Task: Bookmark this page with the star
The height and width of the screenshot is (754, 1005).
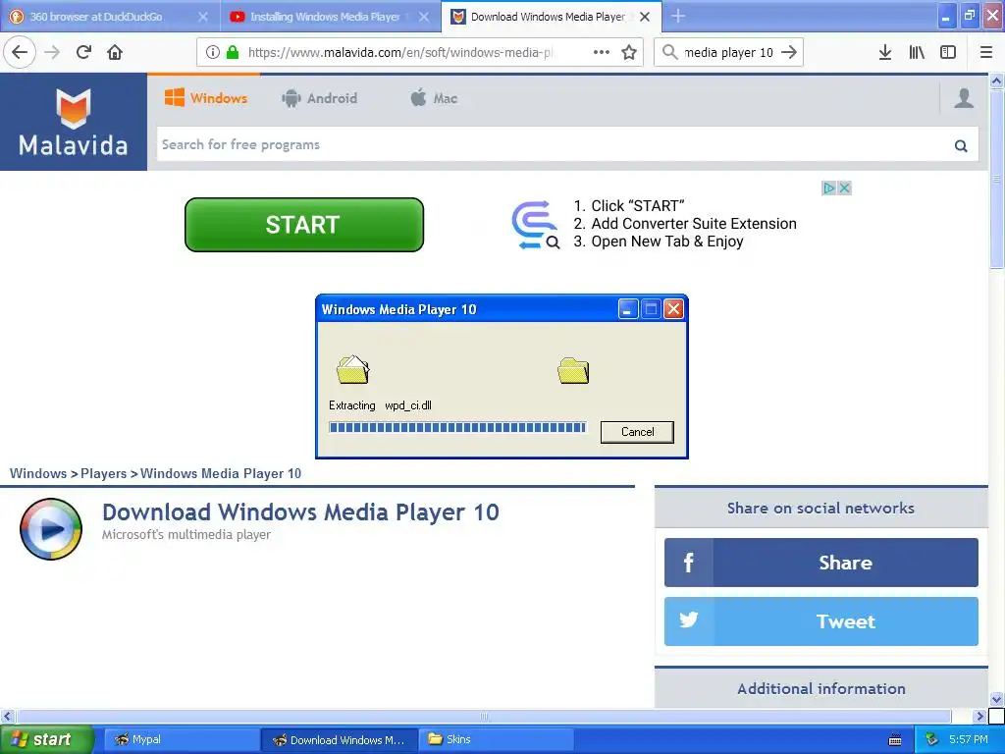Action: (629, 52)
